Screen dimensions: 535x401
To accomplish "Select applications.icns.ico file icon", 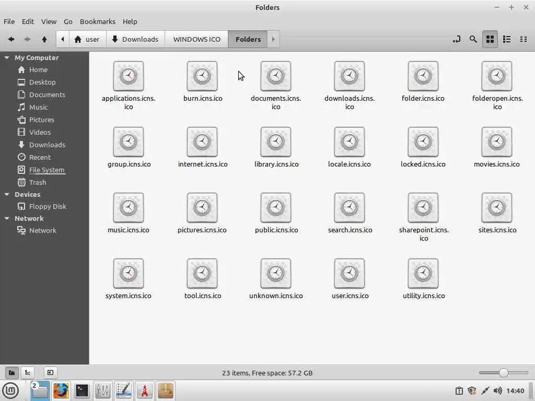I will point(129,76).
